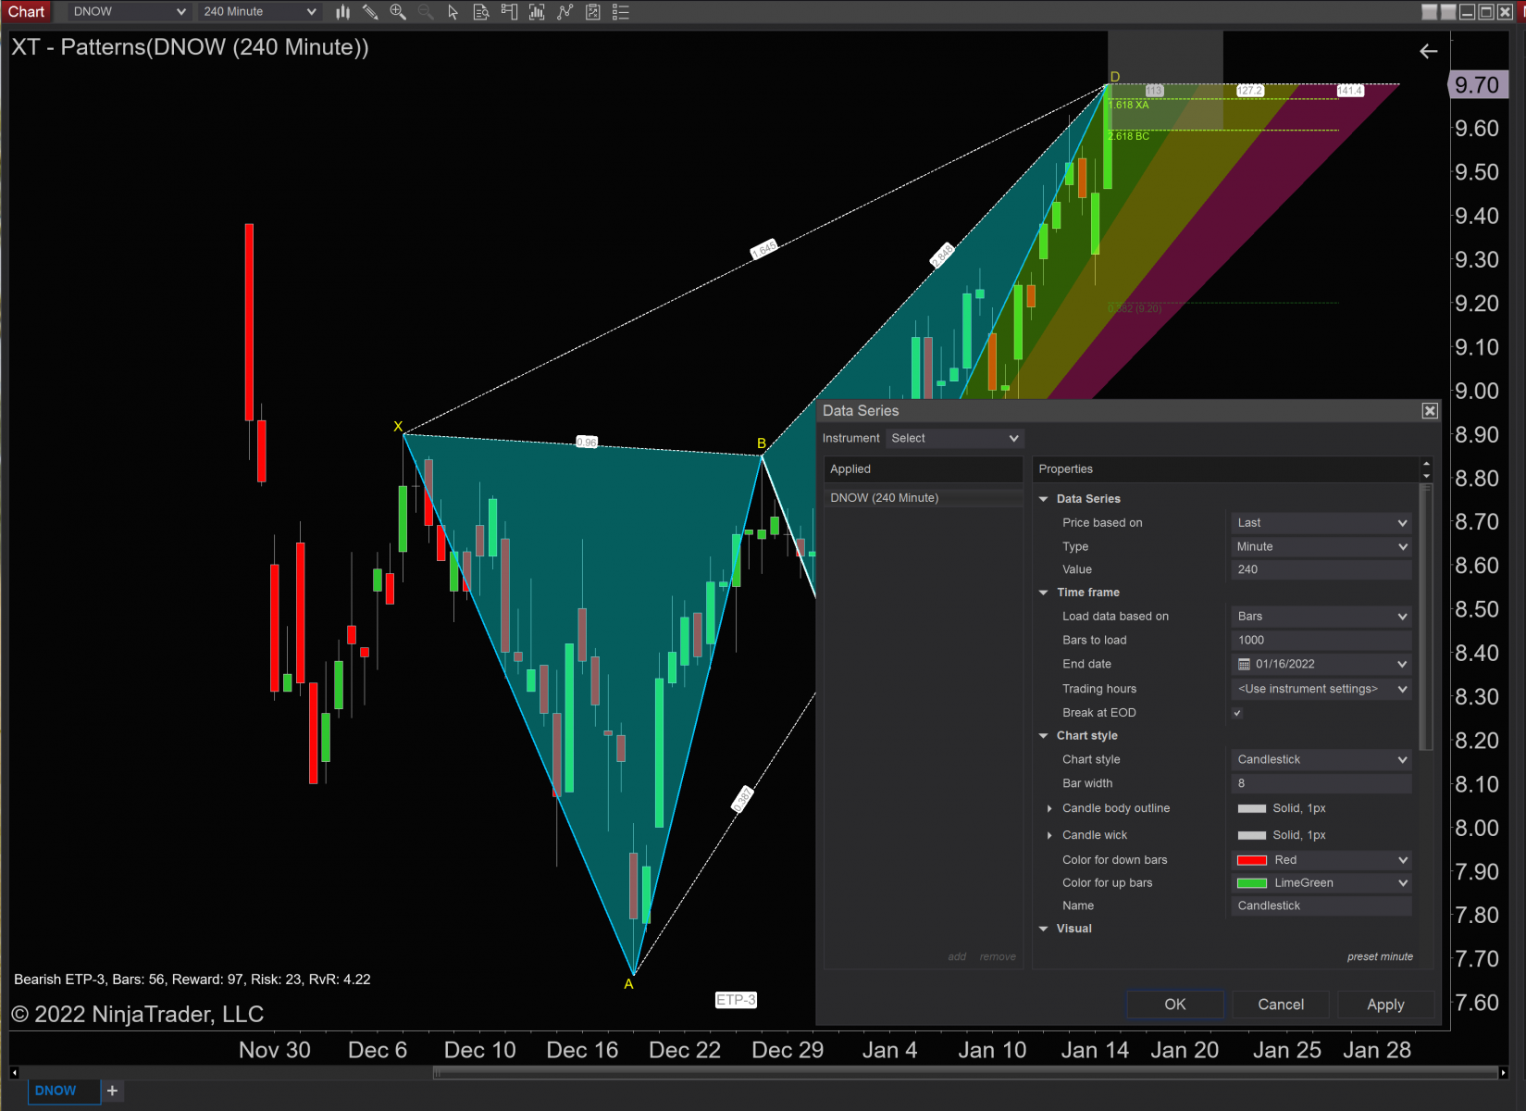
Task: Click the Candle body outline color swatch
Action: 1251,809
